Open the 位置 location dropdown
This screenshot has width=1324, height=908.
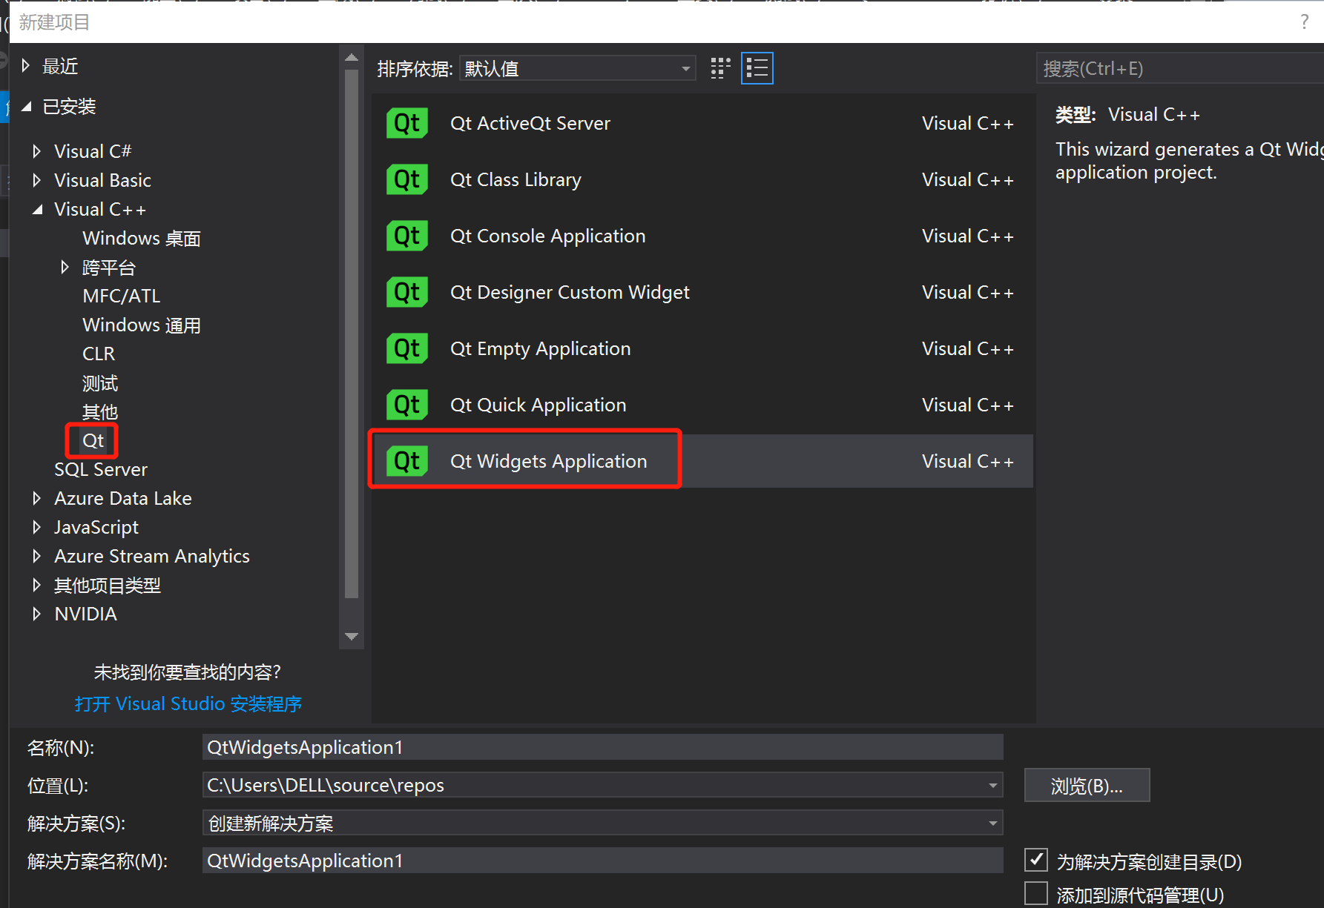(x=992, y=785)
